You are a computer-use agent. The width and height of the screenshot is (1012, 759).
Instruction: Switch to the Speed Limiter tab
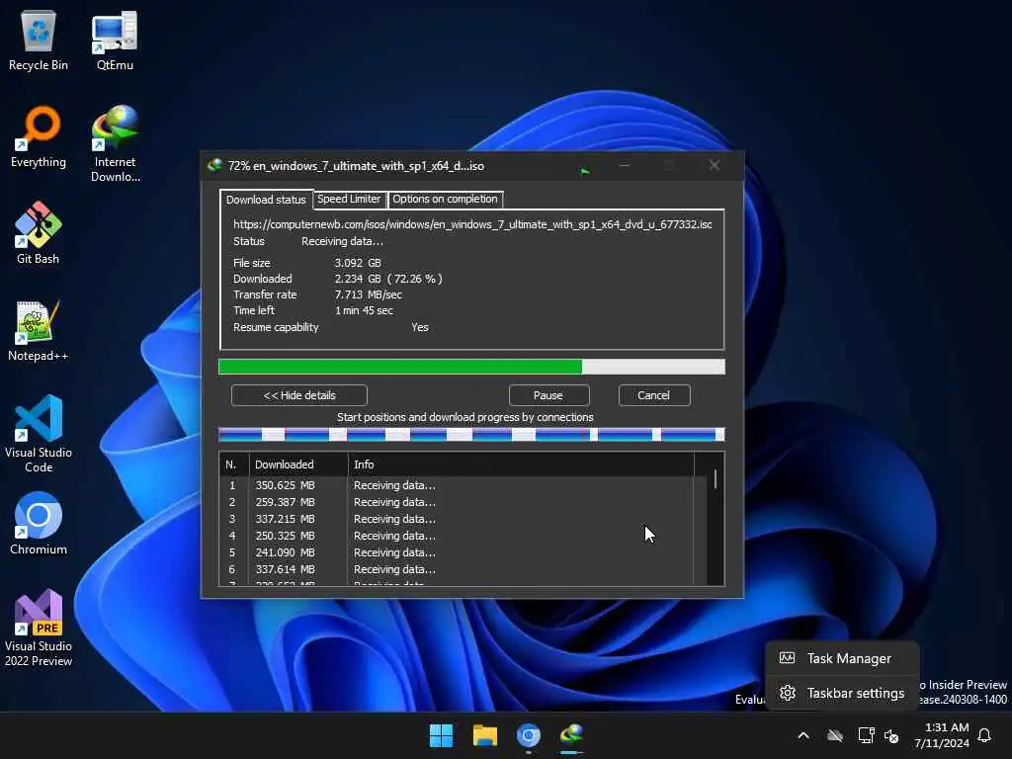coord(349,199)
